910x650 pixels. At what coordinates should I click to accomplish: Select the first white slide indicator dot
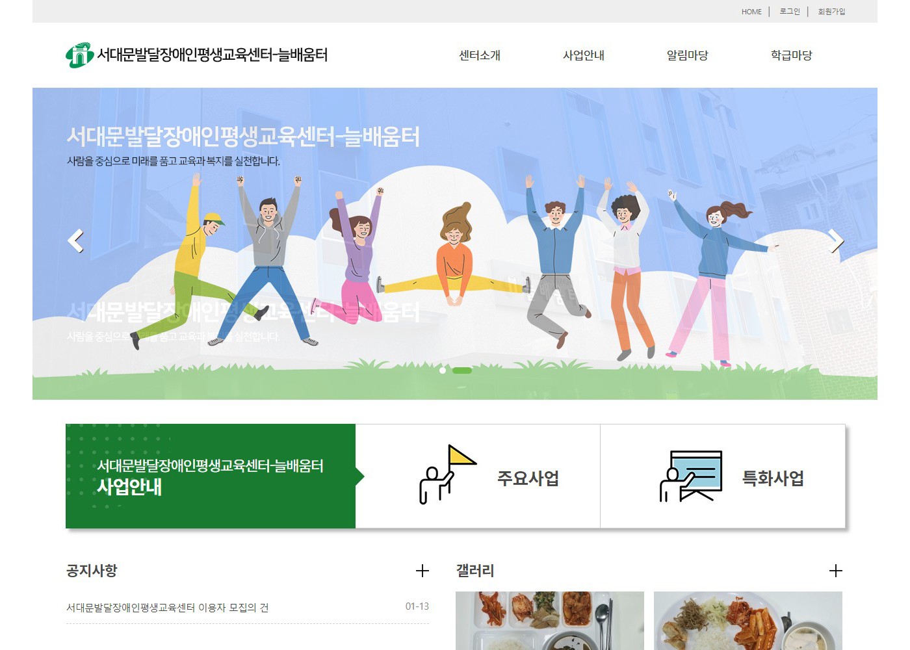443,370
